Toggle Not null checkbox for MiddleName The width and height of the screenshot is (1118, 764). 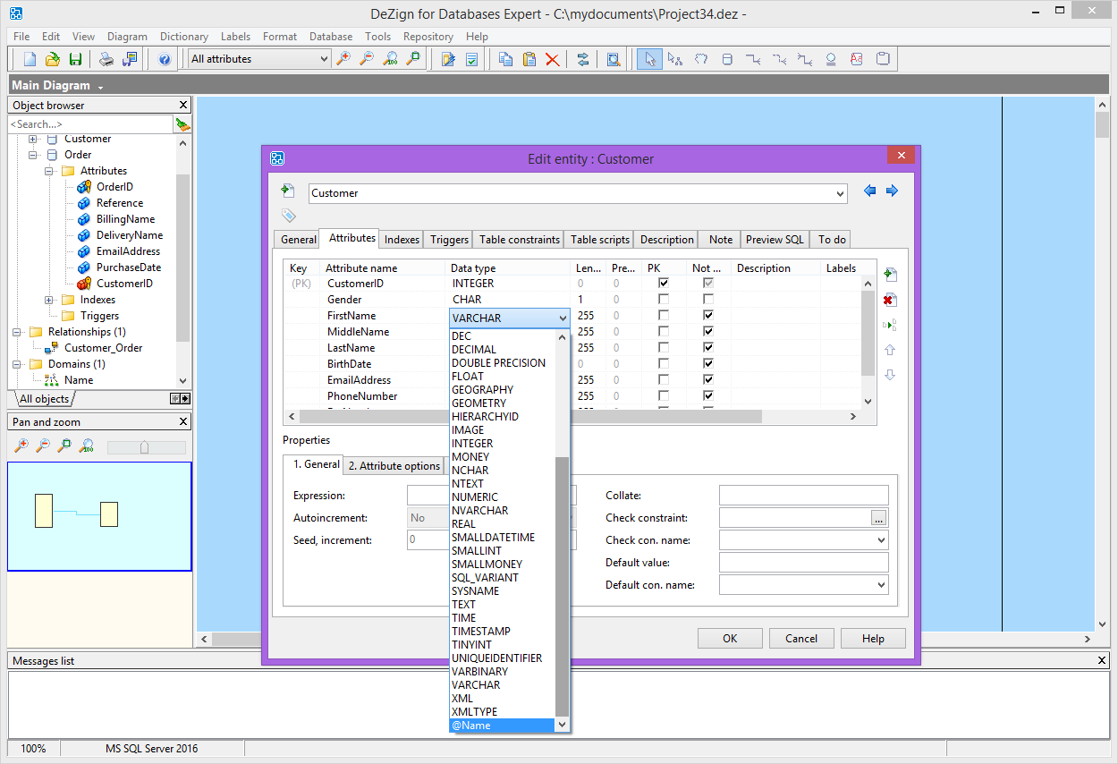coord(708,332)
